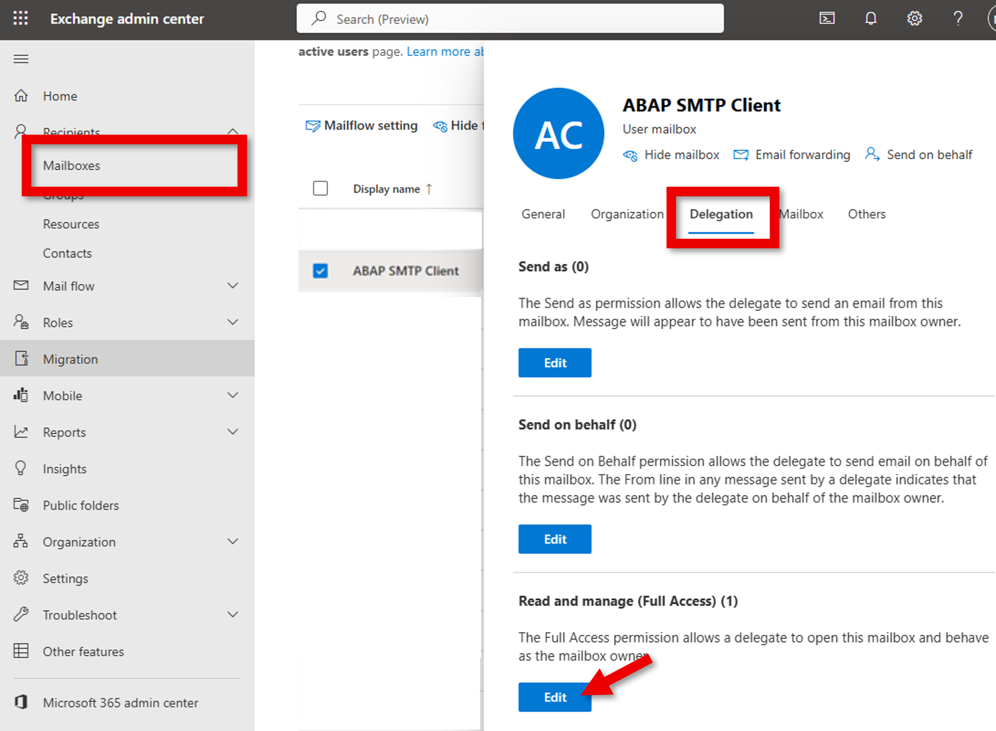
Task: Open notifications bell in top bar
Action: [870, 18]
